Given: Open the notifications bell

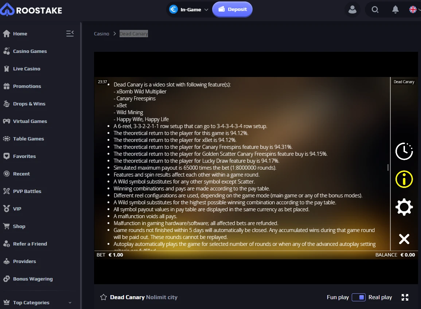Looking at the screenshot, I should click(x=395, y=10).
